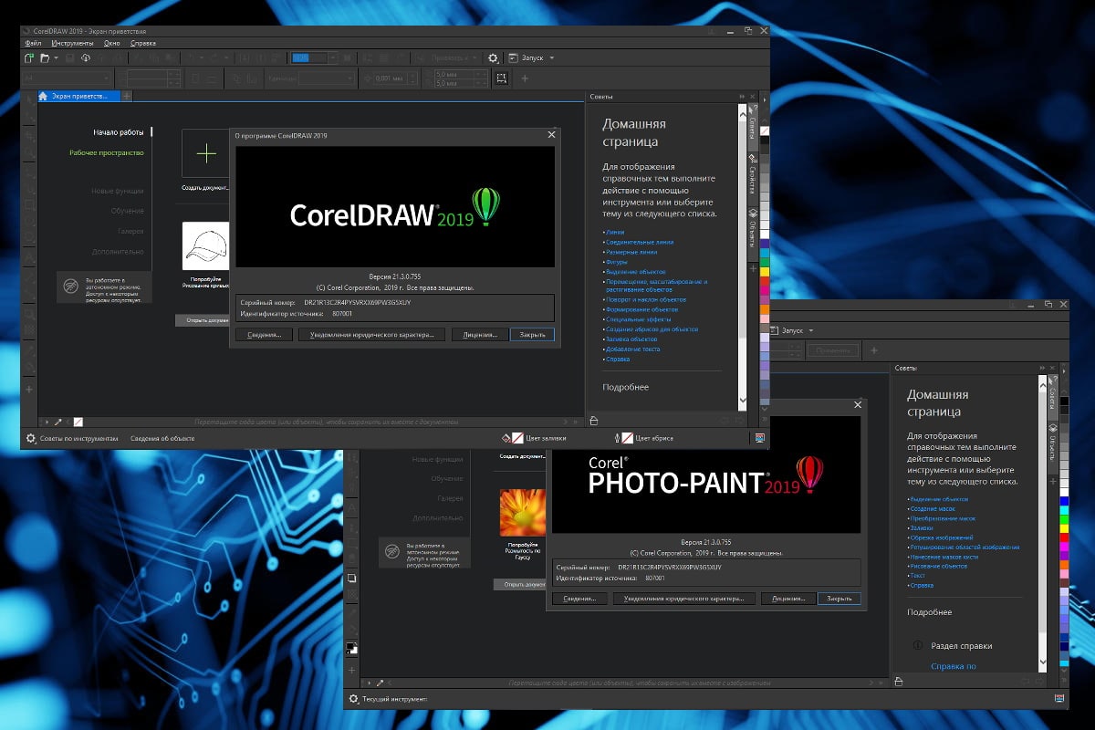Image resolution: width=1095 pixels, height=730 pixels.
Task: Click the Open folder toolbar icon
Action: click(44, 57)
